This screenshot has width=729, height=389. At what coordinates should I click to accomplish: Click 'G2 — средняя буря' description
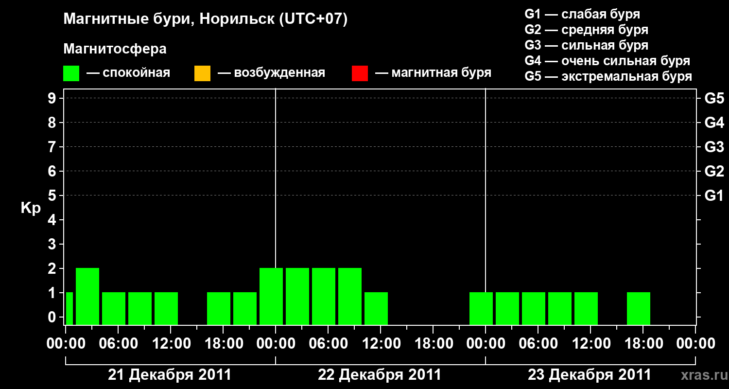(587, 30)
